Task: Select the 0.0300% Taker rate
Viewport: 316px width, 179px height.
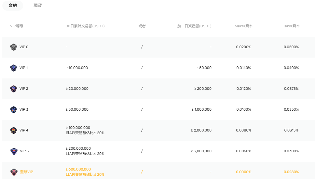Action: click(291, 151)
